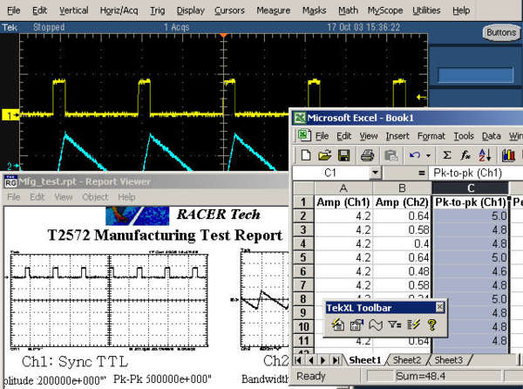The image size is (523, 389).
Task: Select the Sheet3 worksheet tab
Action: pyautogui.click(x=448, y=360)
